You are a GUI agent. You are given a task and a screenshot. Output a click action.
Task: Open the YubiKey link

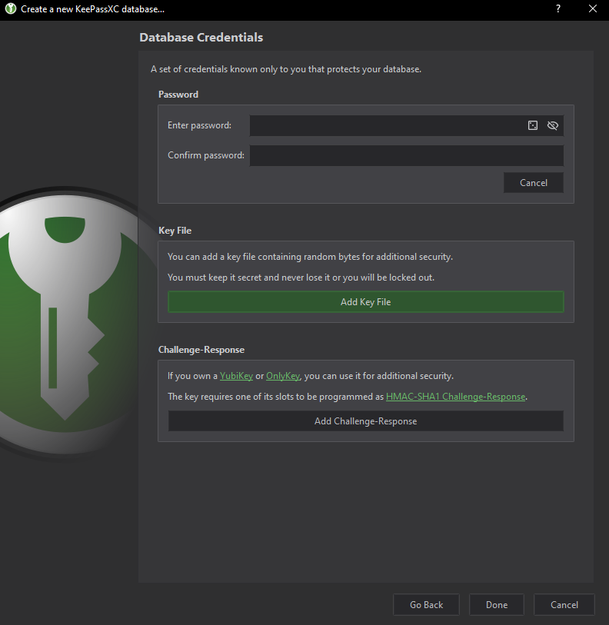236,376
